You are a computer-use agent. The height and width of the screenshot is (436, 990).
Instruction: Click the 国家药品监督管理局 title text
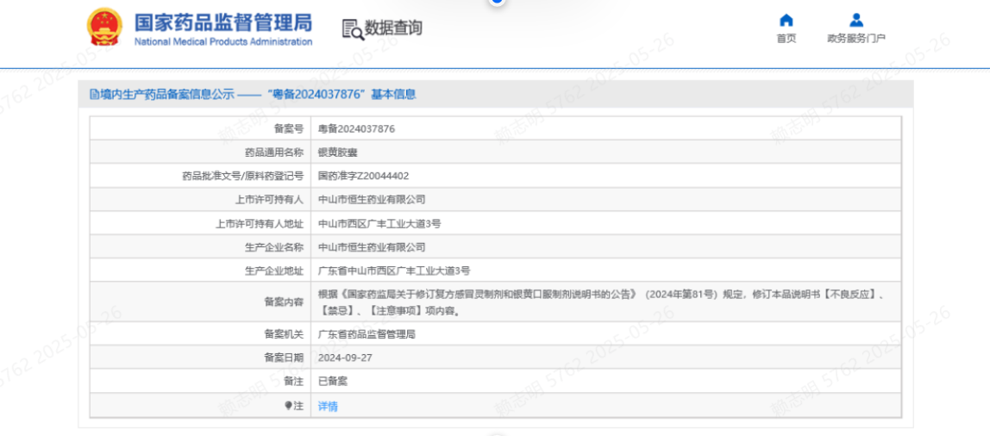(x=222, y=22)
